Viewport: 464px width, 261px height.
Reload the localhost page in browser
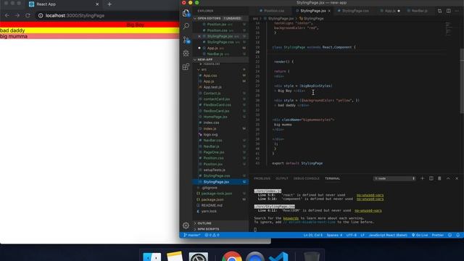[28, 15]
